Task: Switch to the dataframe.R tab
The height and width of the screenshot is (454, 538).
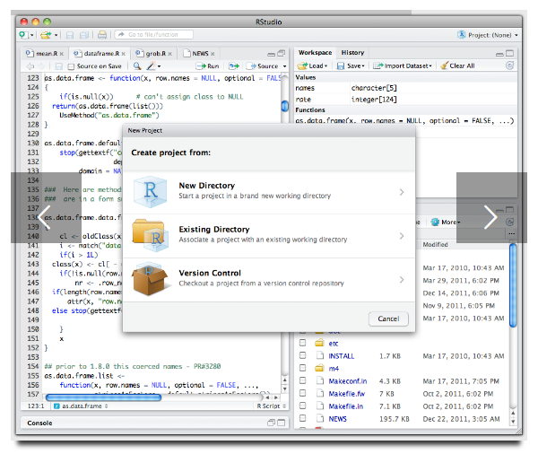Action: (x=101, y=54)
